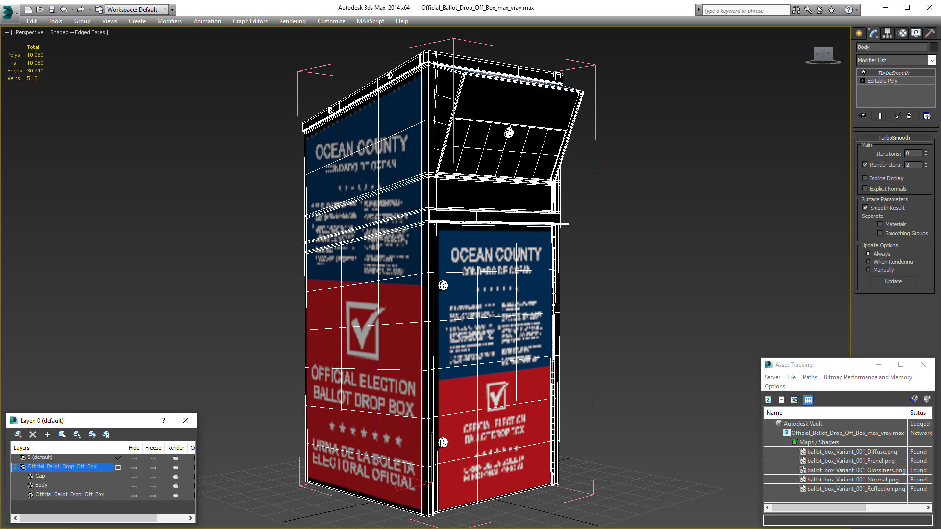Toggle Show End Result button
This screenshot has width=941, height=529.
pyautogui.click(x=880, y=116)
